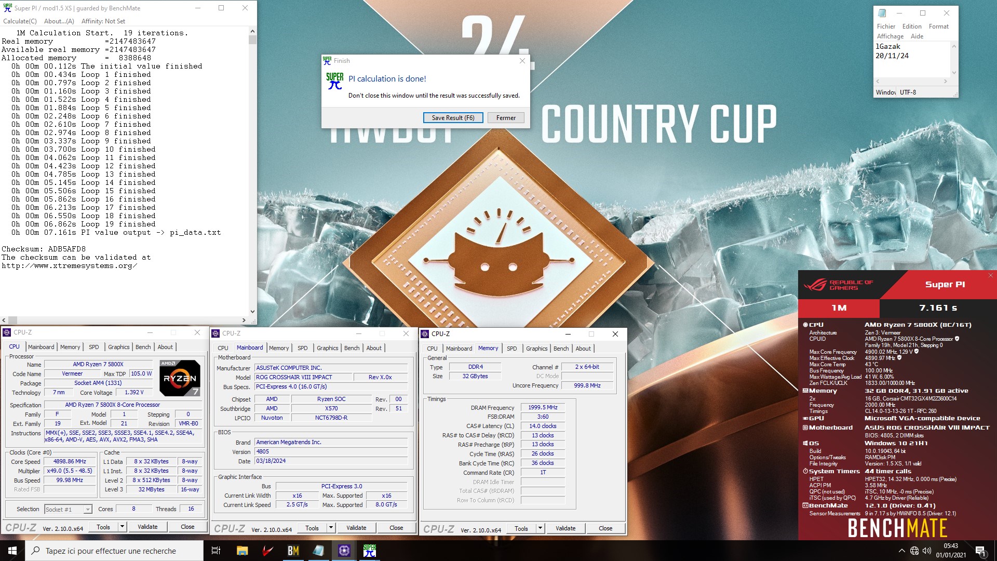Click Fermer button in Finish dialog
Screen dimensions: 997x561
click(506, 118)
